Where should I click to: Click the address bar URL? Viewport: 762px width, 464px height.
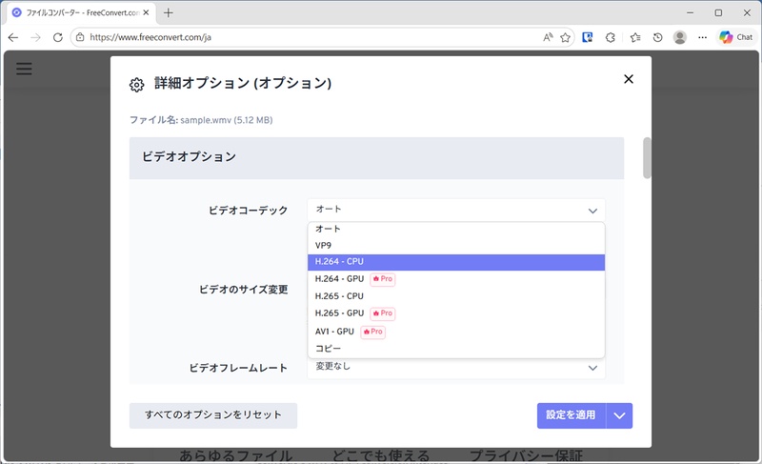(150, 37)
